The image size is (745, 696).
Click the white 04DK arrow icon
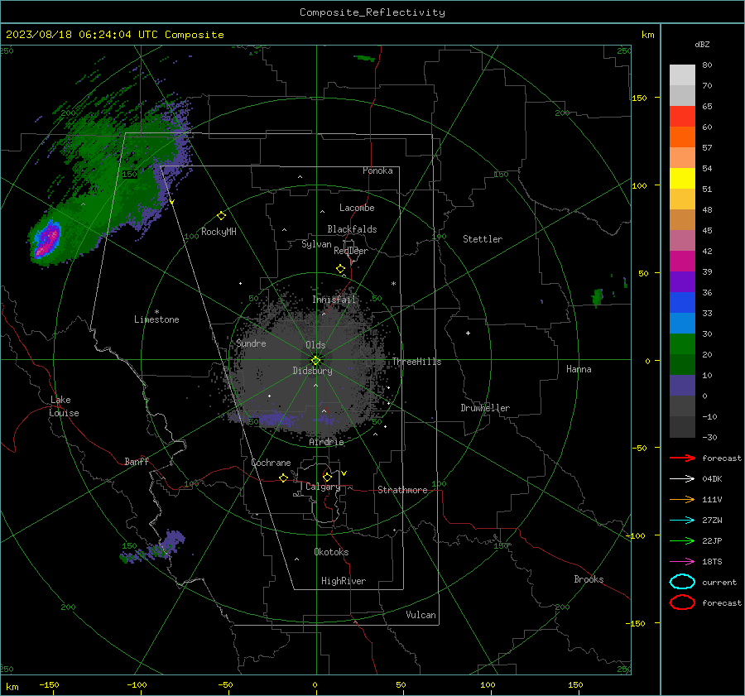coord(682,478)
